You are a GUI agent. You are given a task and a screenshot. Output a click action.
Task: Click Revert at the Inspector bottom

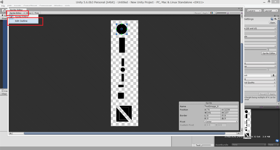coord(263,94)
